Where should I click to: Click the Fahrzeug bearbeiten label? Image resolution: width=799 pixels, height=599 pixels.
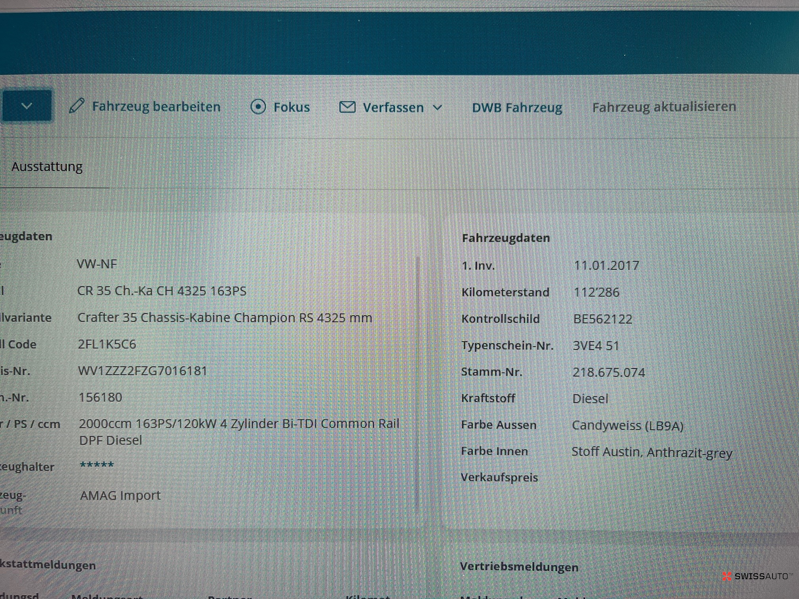156,106
